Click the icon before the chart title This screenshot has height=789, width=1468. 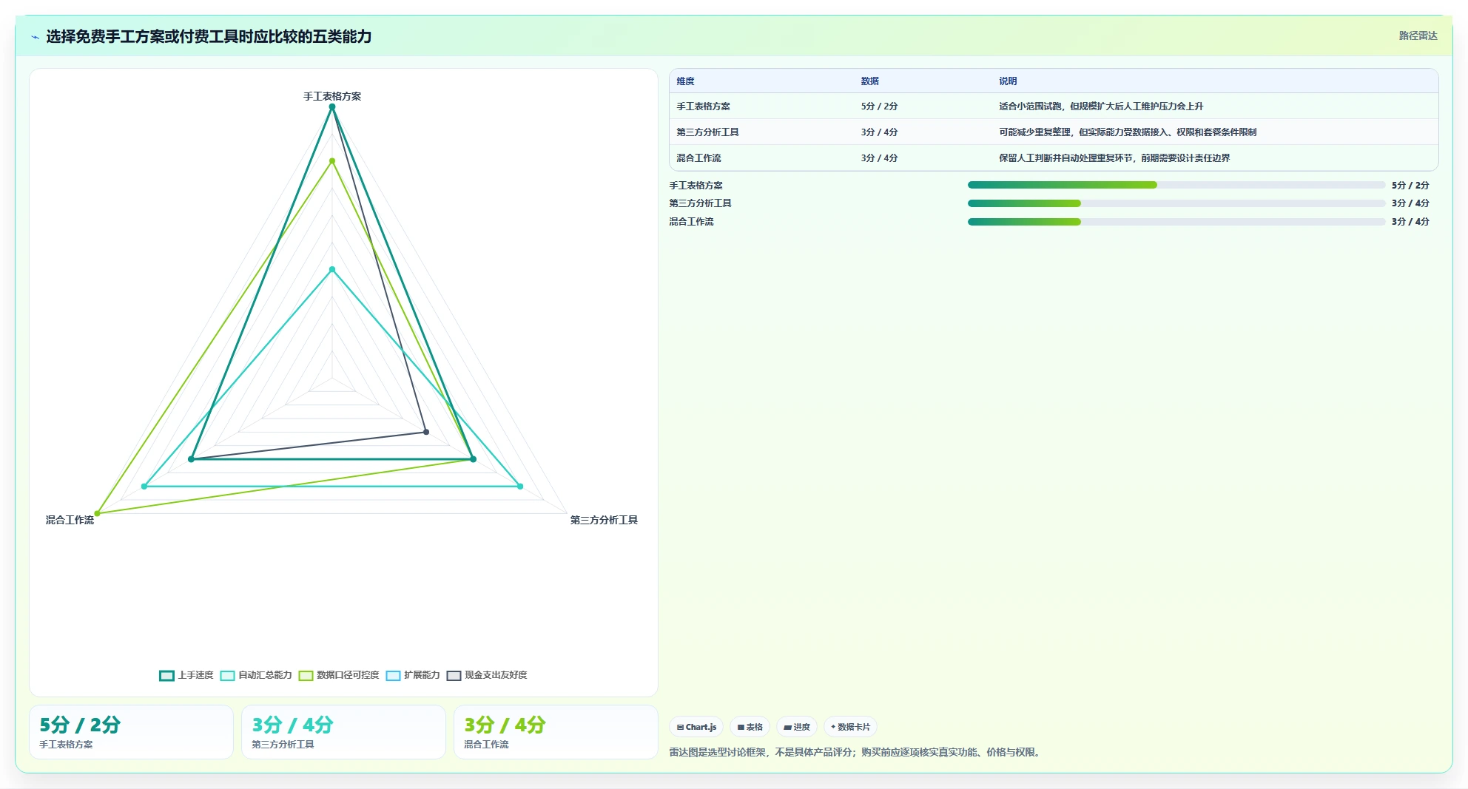(35, 37)
